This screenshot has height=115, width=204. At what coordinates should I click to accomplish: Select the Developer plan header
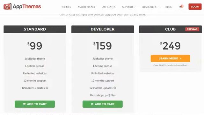(x=103, y=29)
